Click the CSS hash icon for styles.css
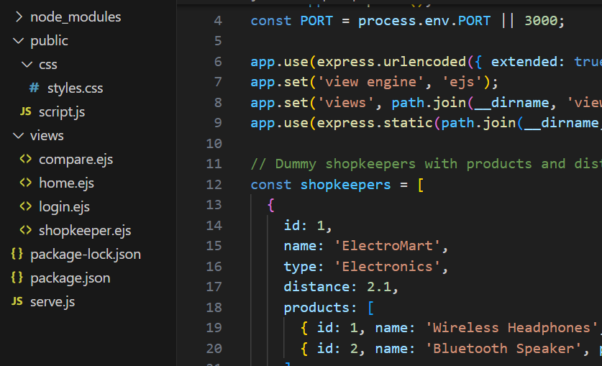The image size is (602, 366). click(x=35, y=88)
